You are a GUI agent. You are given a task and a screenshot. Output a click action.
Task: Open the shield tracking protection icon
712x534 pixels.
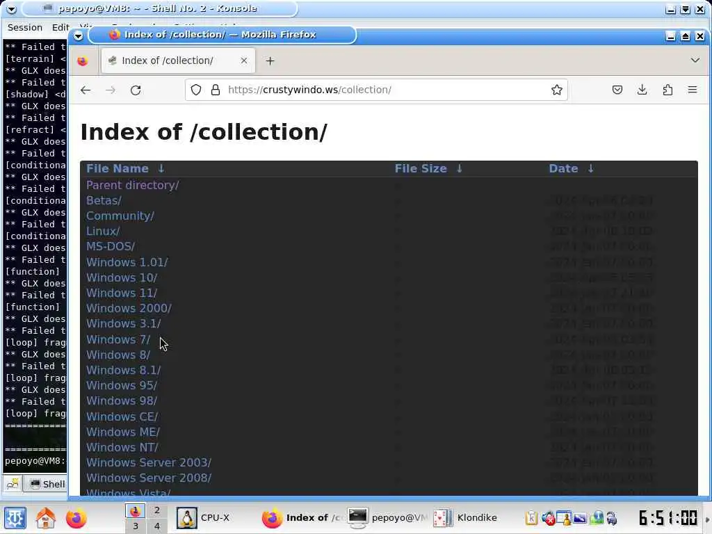pyautogui.click(x=195, y=90)
